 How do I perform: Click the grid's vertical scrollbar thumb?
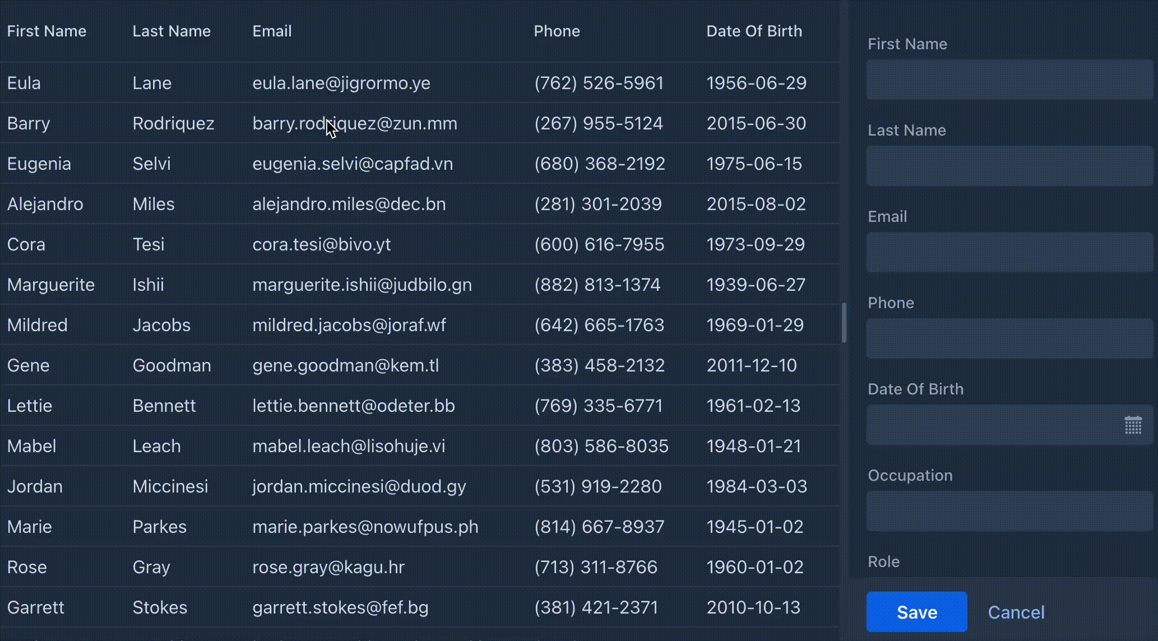pos(844,323)
